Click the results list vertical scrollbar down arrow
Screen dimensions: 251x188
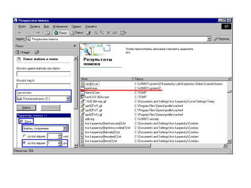(x=229, y=141)
